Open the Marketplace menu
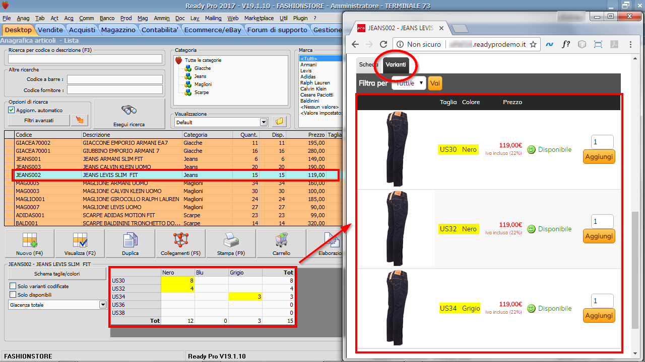 coord(259,18)
